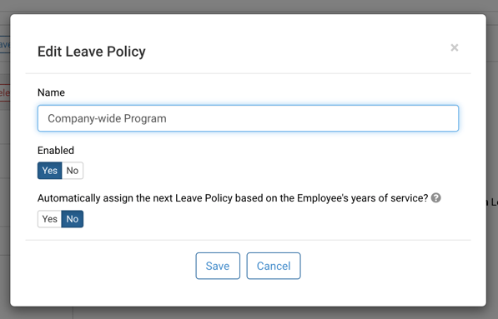
Task: Open the help question mark tooltip icon
Action: click(x=435, y=198)
